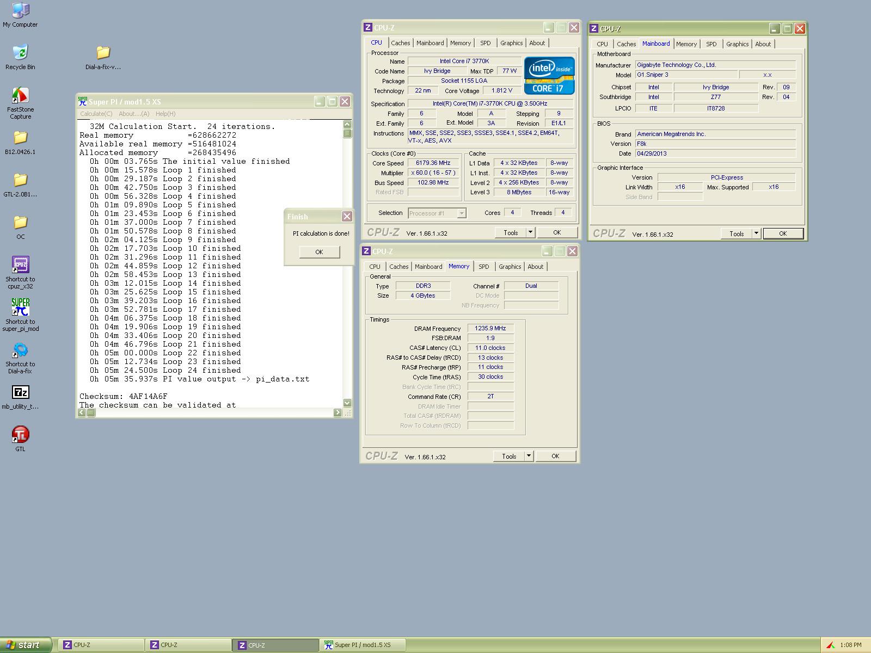Viewport: 871px width, 653px height.
Task: Close the Finish dialog with X
Action: point(347,217)
